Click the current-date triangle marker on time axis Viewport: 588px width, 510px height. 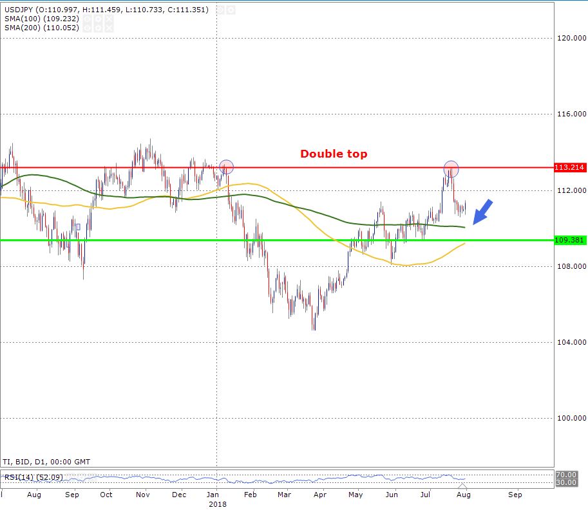[462, 486]
